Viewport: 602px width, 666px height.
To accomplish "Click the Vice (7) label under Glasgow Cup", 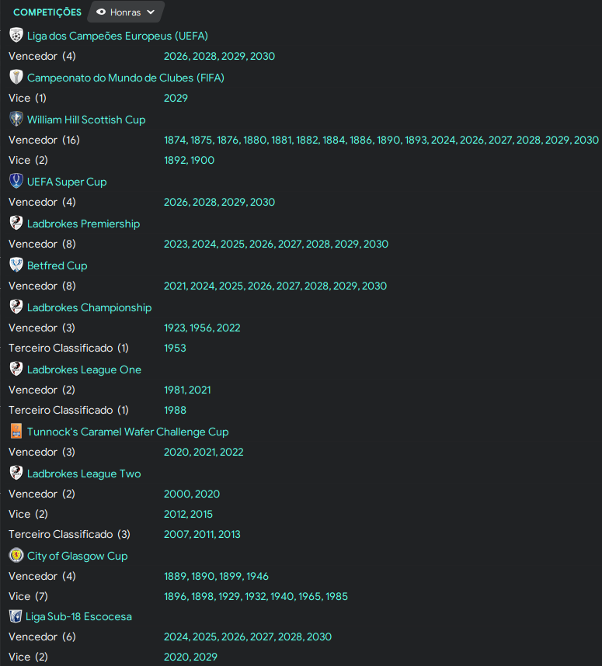I will click(x=28, y=596).
